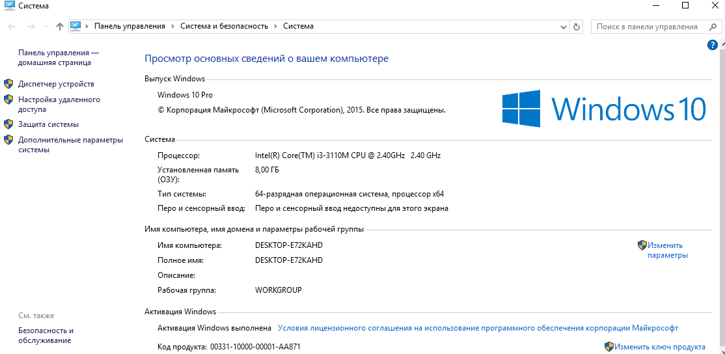Select Система и безопасность breadcrumb
This screenshot has width=725, height=354.
225,26
